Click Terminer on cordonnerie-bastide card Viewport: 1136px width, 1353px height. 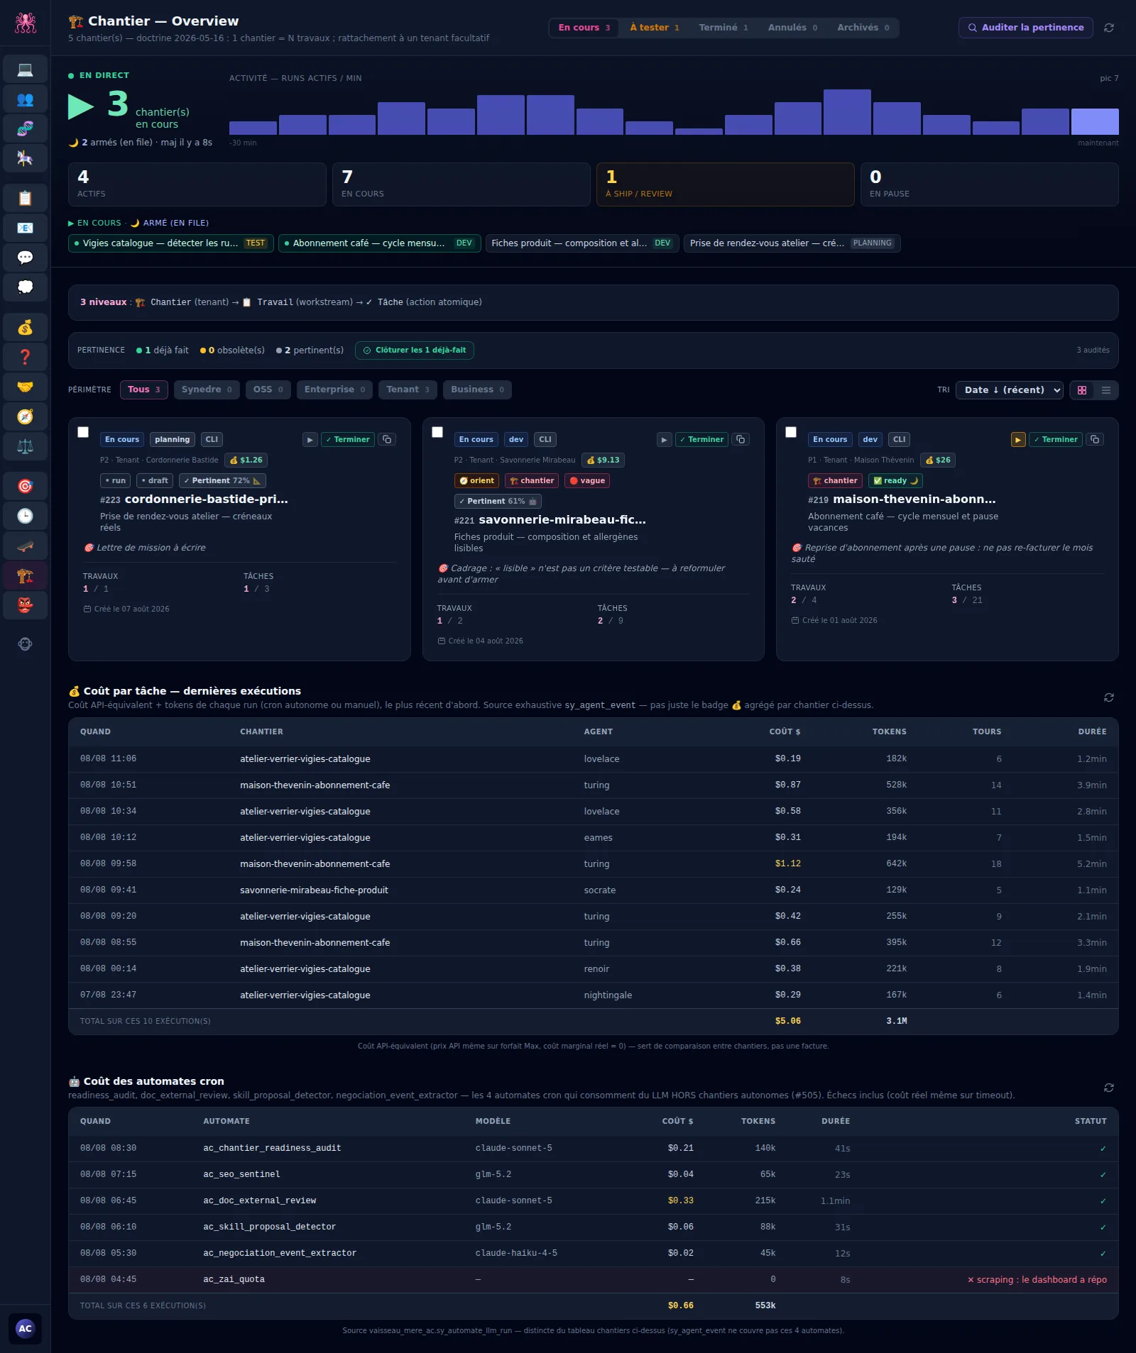(x=348, y=440)
